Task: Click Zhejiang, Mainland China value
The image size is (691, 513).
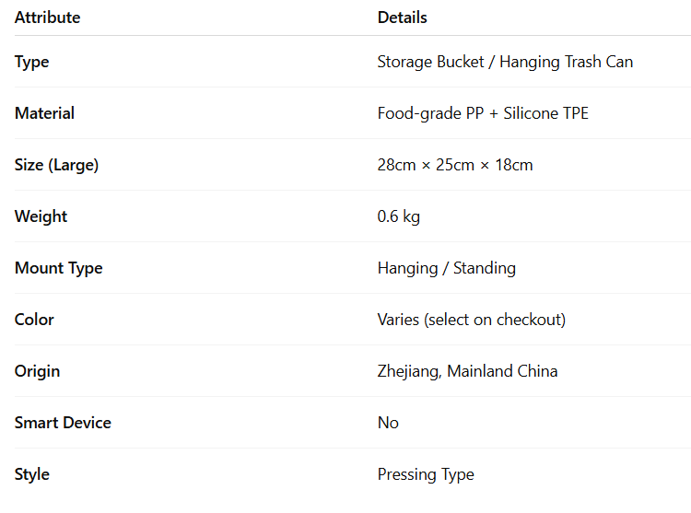Action: pos(467,371)
